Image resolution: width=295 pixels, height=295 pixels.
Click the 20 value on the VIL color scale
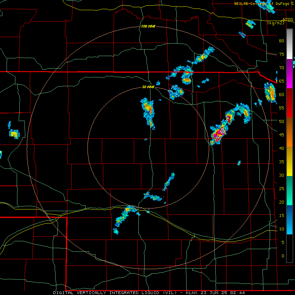[x=282, y=202]
